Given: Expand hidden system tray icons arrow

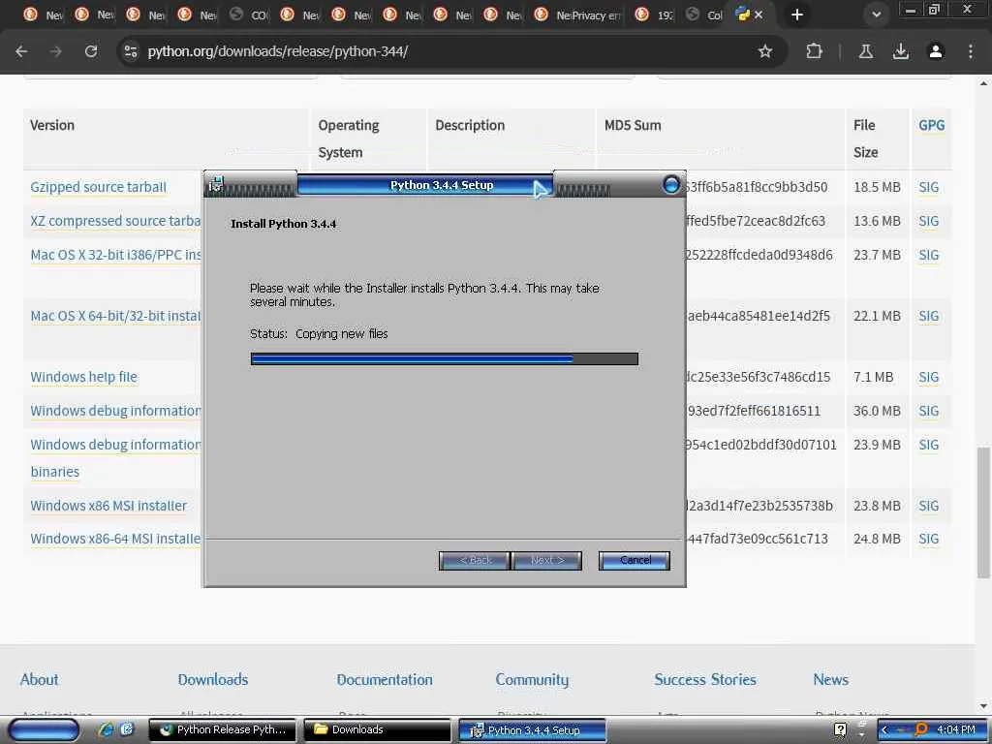Looking at the screenshot, I should click(x=884, y=730).
